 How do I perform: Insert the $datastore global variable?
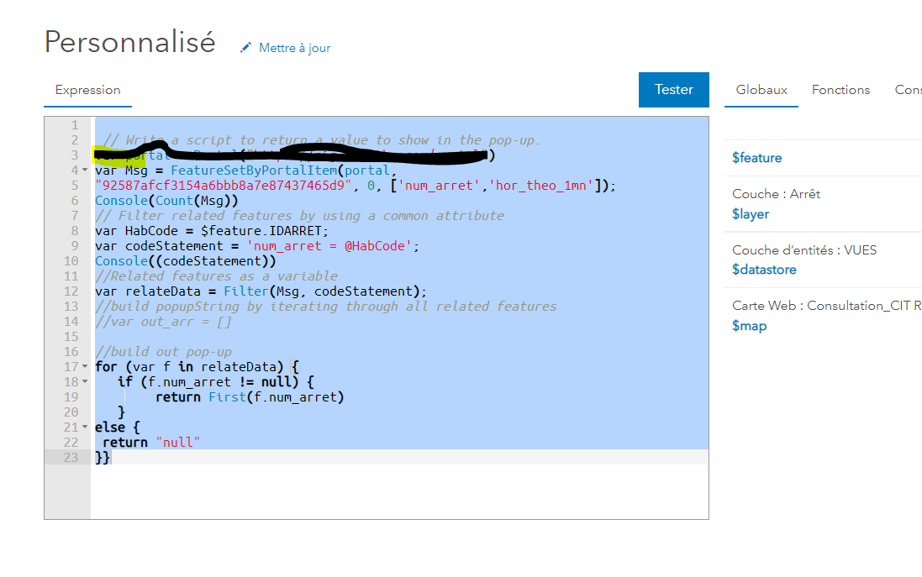[764, 270]
